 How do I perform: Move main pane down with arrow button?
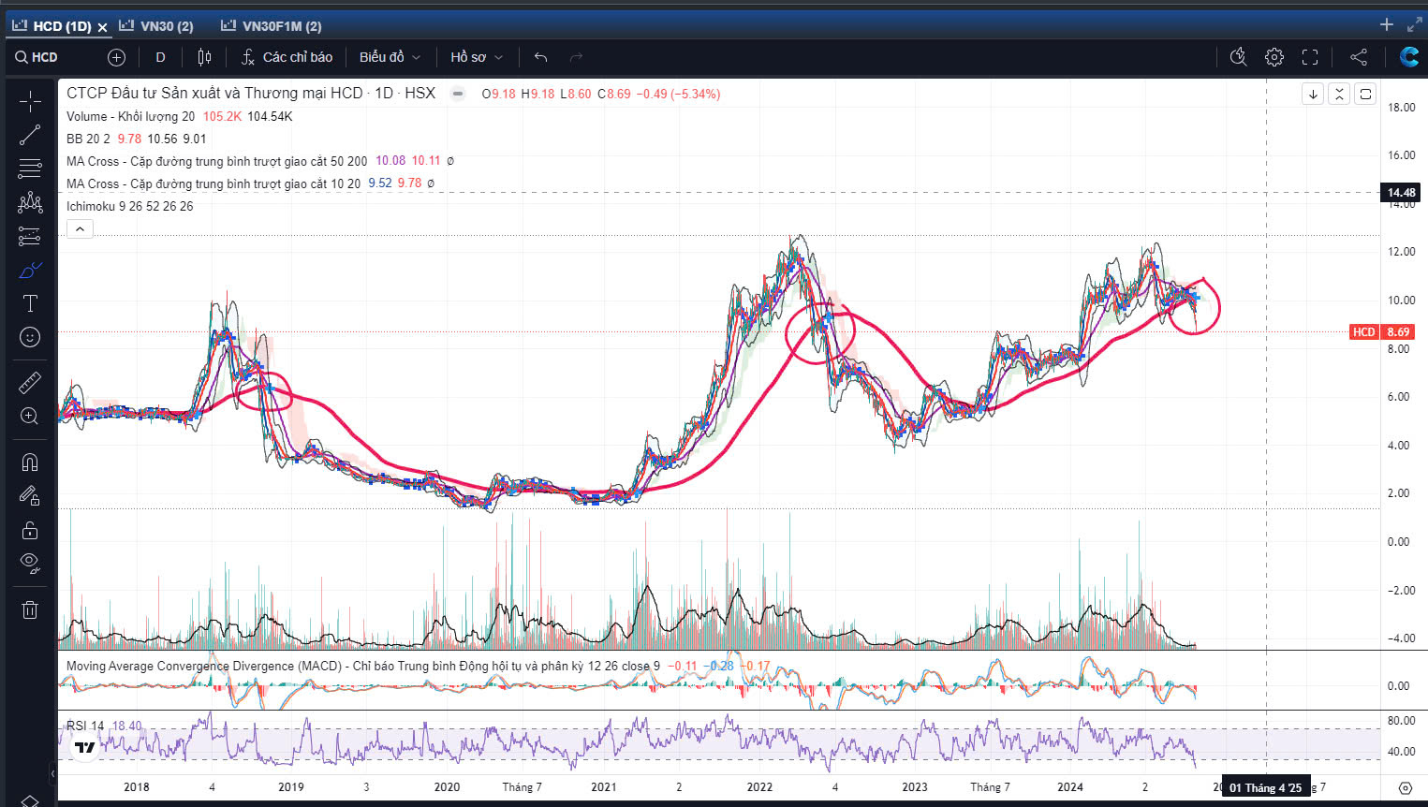[1313, 94]
